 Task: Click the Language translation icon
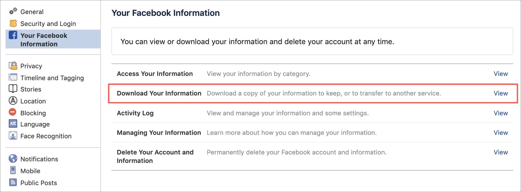coord(13,124)
